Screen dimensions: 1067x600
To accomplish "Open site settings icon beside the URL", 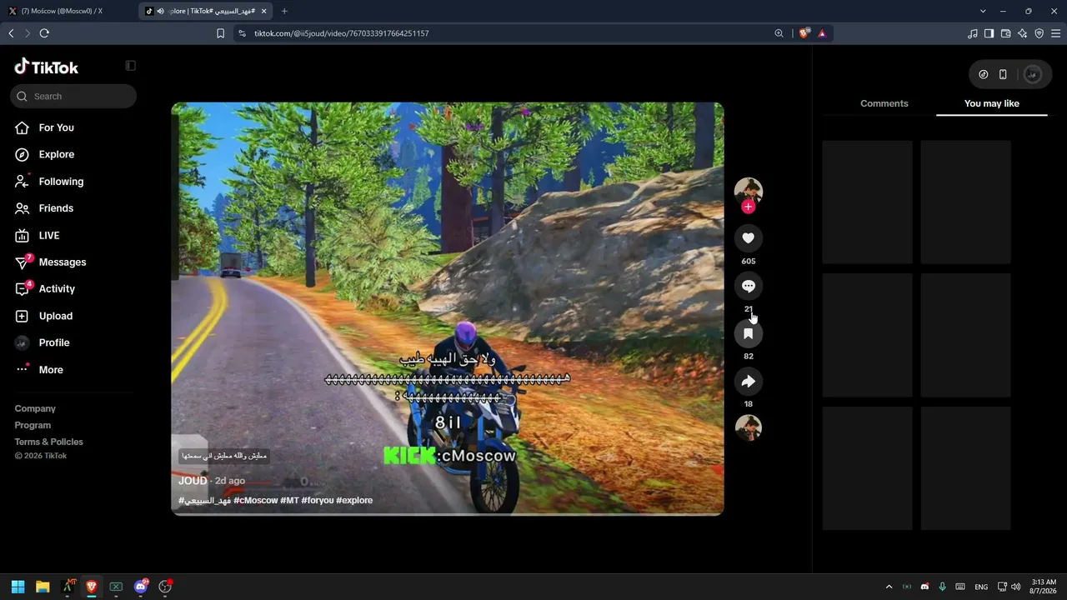I will click(242, 33).
